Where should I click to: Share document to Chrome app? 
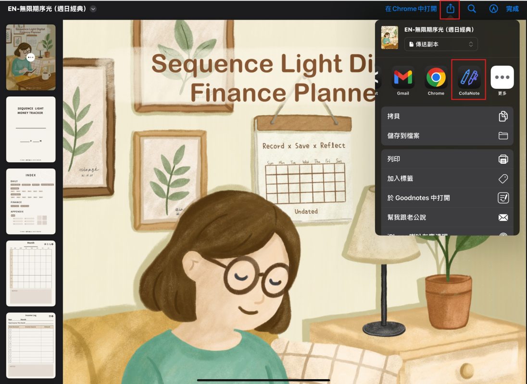(436, 78)
